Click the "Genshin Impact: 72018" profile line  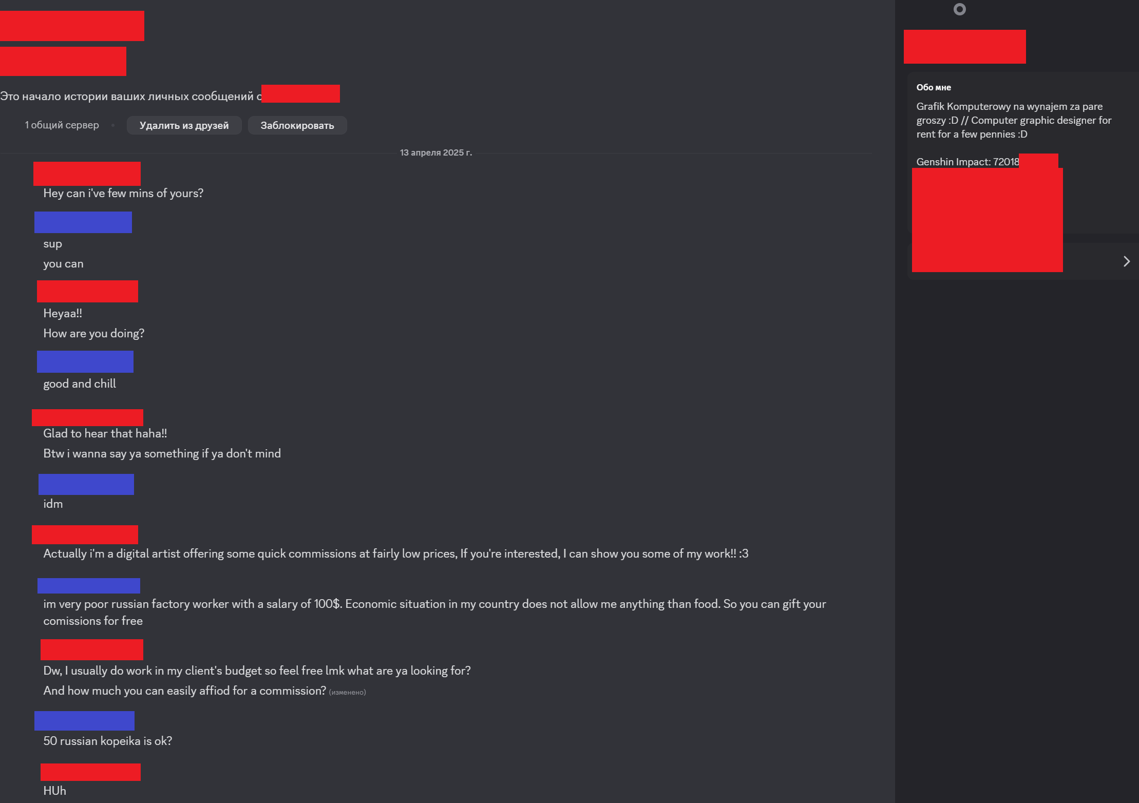click(967, 162)
